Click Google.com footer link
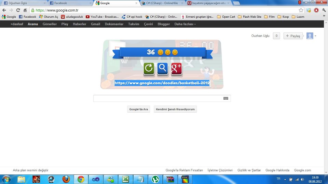Image resolution: width=328 pixels, height=184 pixels. coord(302,170)
